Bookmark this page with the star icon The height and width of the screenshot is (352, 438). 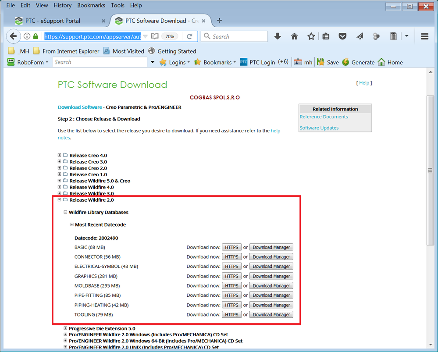[x=311, y=36]
